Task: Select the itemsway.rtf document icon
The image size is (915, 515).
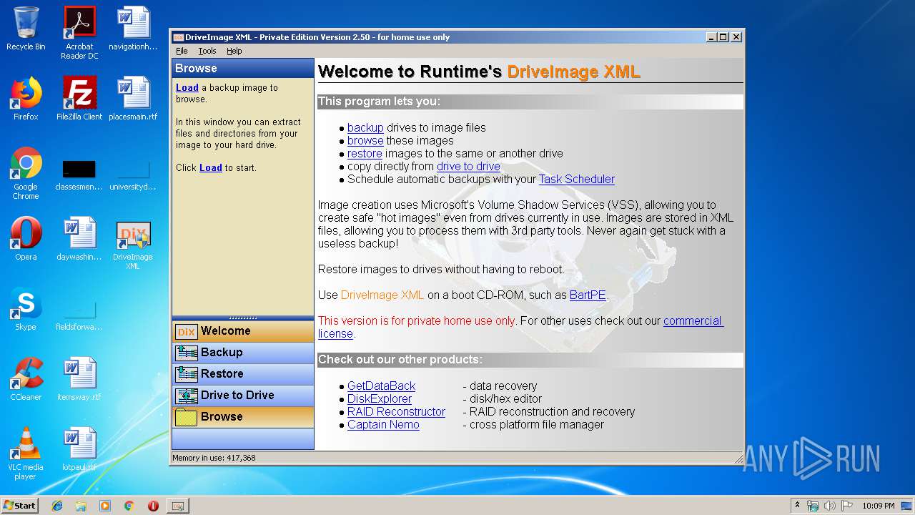Action: point(79,379)
